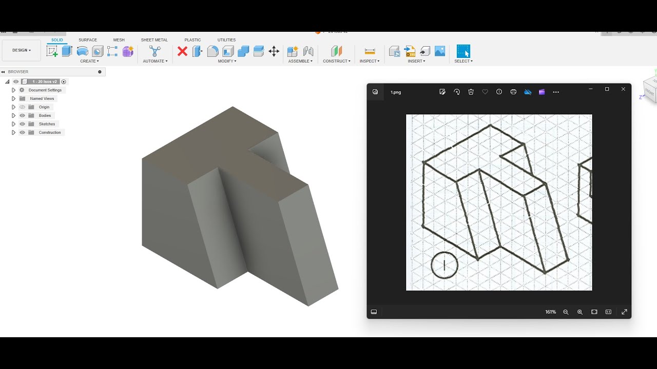
Task: Select the Move/Copy arrows icon
Action: pos(274,51)
